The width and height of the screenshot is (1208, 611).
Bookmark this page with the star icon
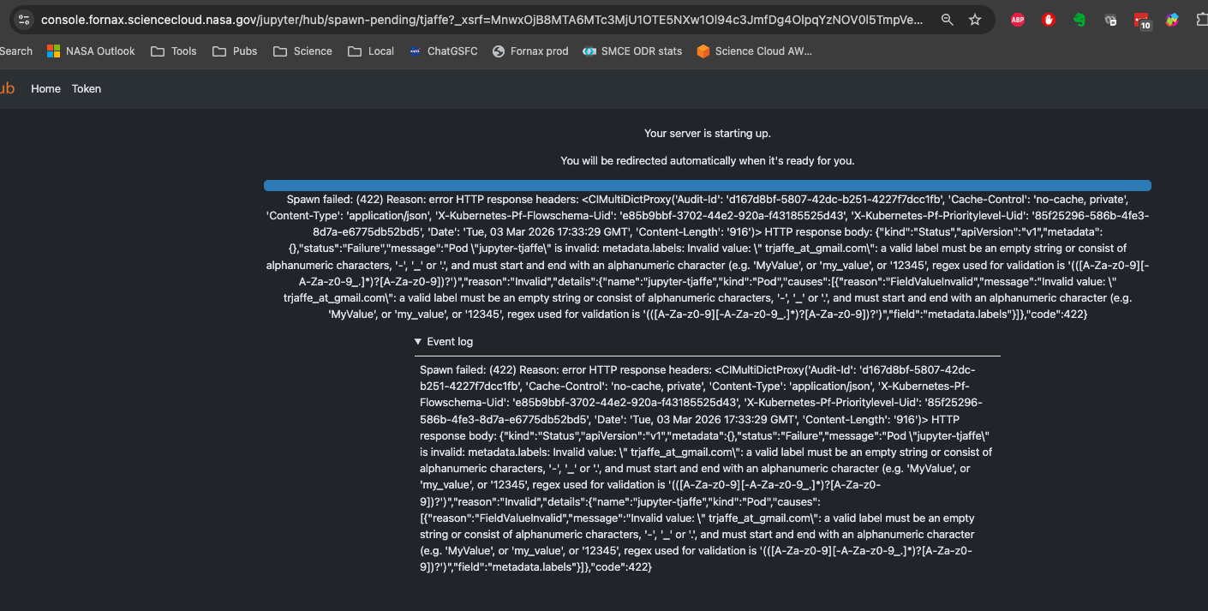point(975,20)
